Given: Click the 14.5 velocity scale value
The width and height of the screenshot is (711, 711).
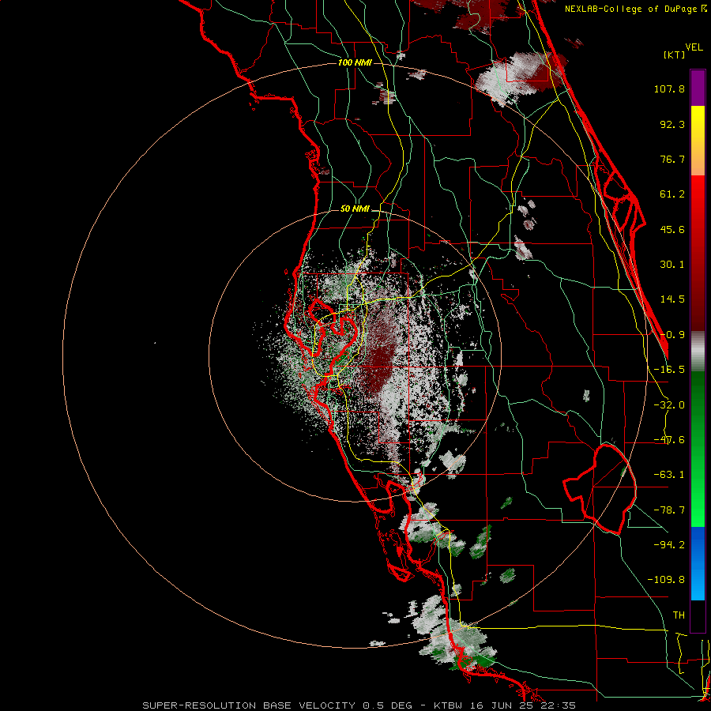Looking at the screenshot, I should click(x=672, y=299).
